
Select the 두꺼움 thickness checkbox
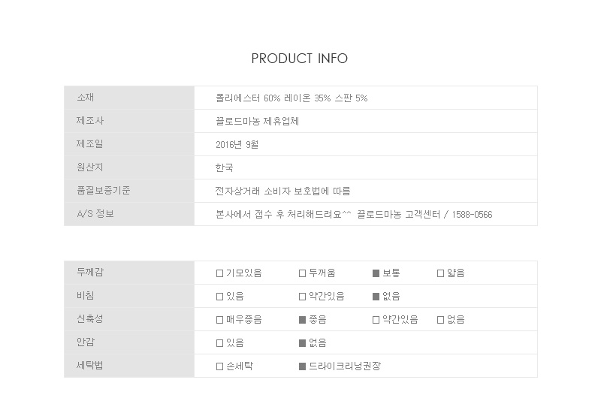pyautogui.click(x=302, y=273)
